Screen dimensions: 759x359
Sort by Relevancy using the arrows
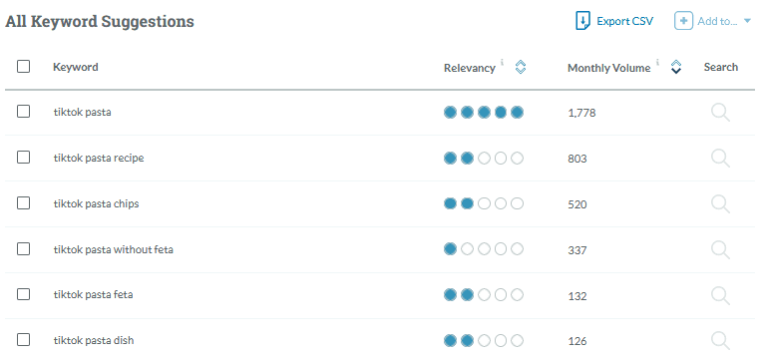pos(521,67)
